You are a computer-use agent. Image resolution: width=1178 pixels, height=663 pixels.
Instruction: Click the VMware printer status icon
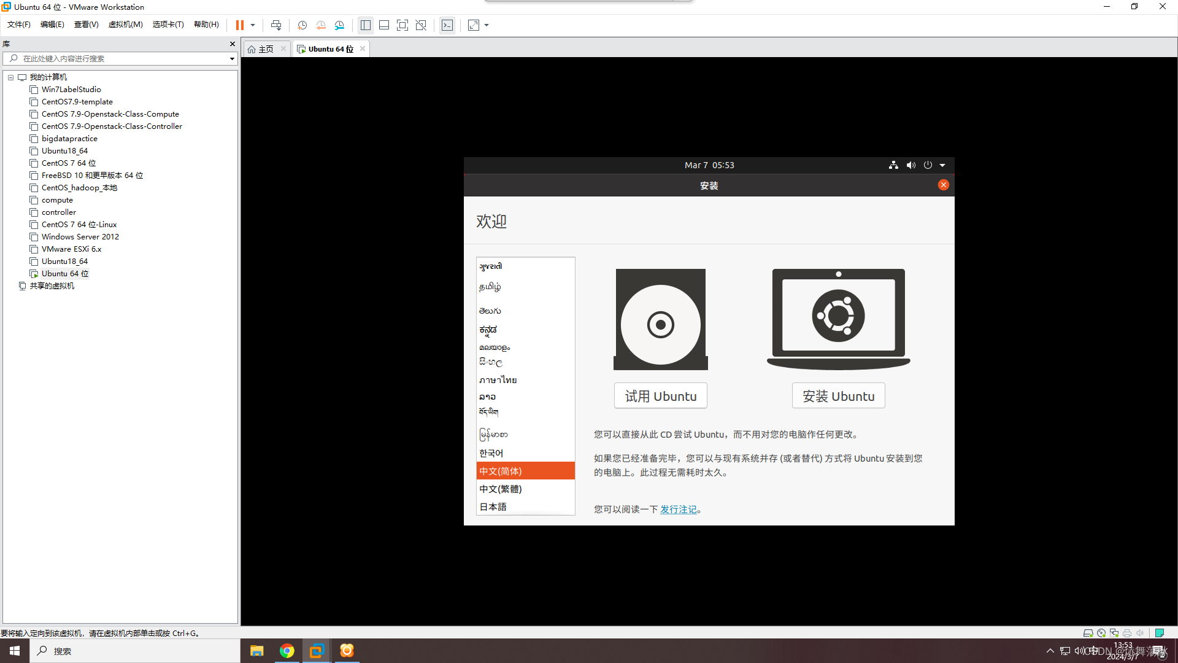[1127, 633]
